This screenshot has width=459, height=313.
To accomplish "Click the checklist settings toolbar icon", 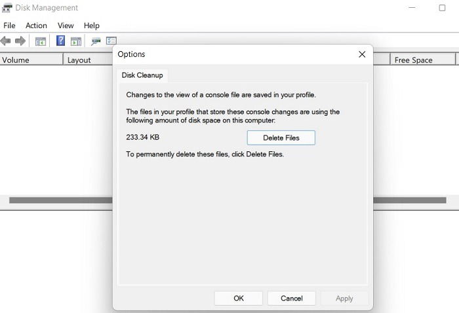I will tap(111, 41).
